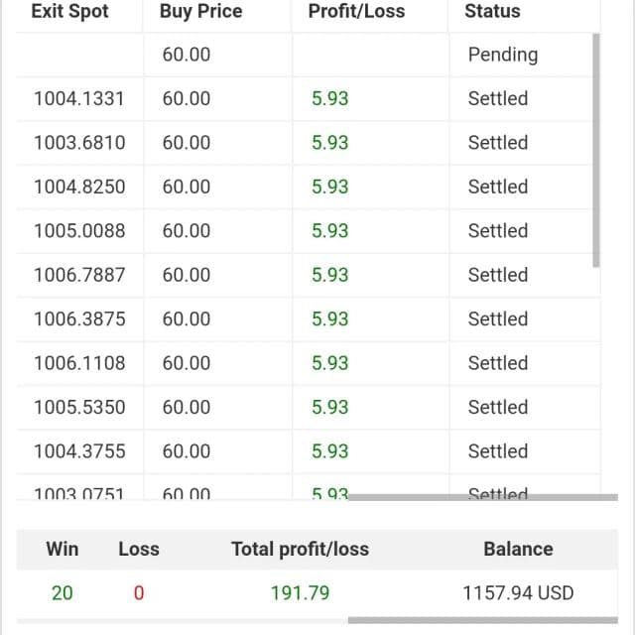
Task: Select exit spot 1006.7887 cell
Action: (79, 276)
